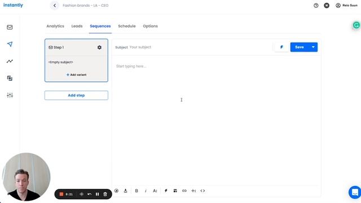Click the circular preview icon in editor toolbar
The height and width of the screenshot is (203, 361).
coord(117,191)
